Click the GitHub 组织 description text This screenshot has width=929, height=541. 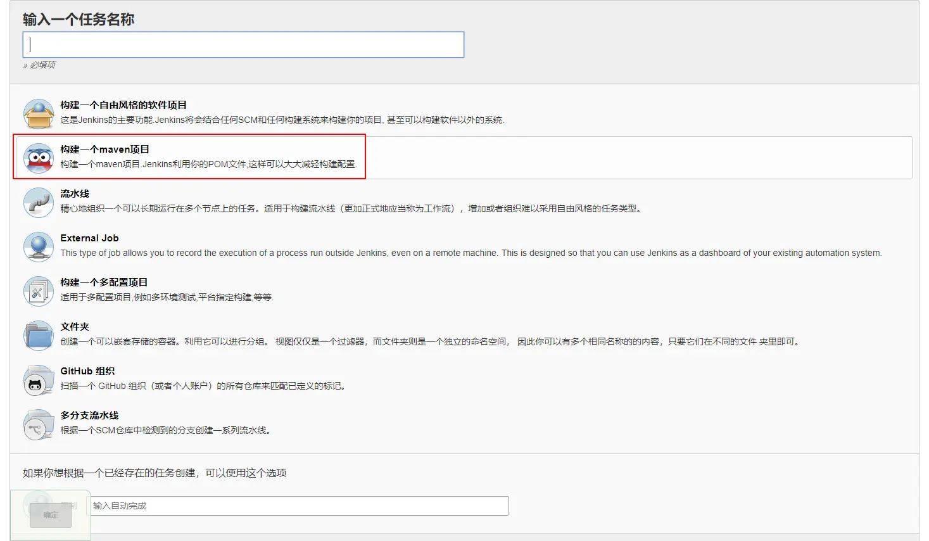pos(203,386)
